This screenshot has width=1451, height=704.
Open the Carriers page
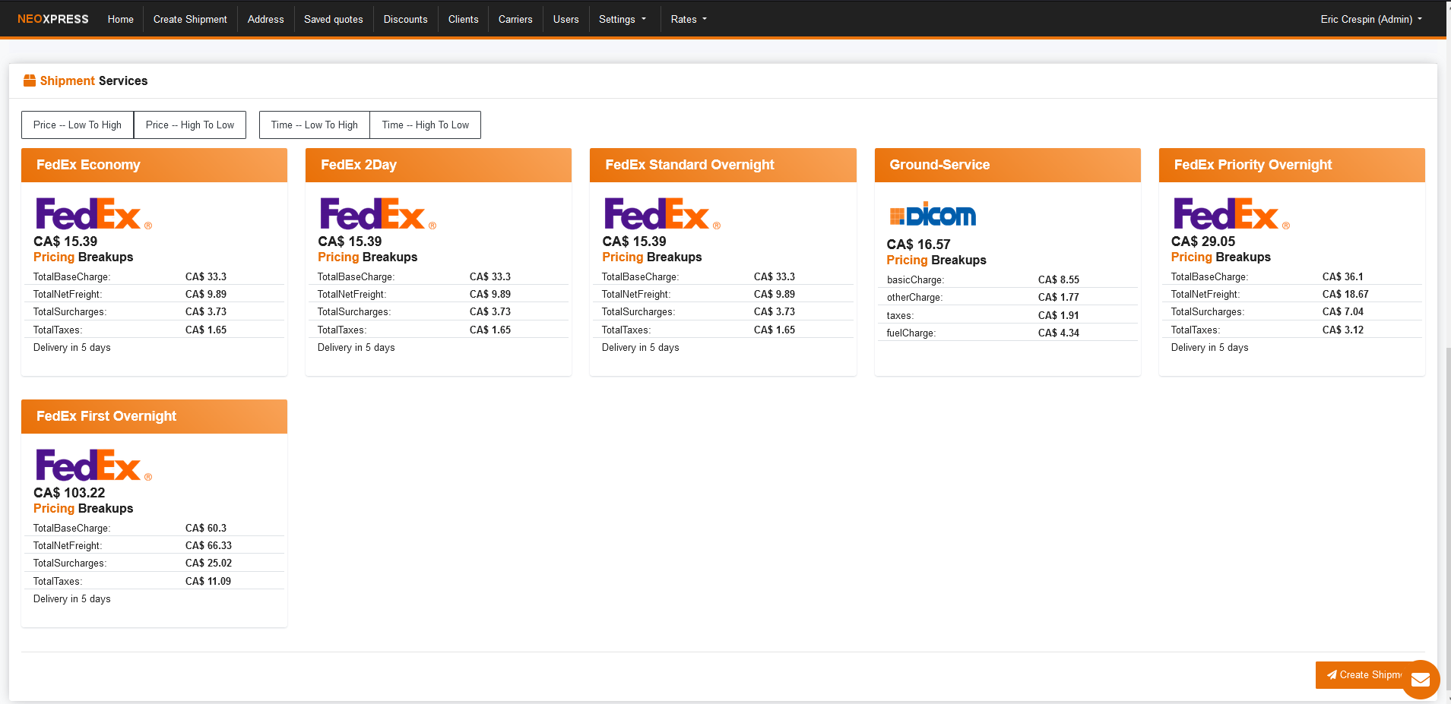(515, 19)
